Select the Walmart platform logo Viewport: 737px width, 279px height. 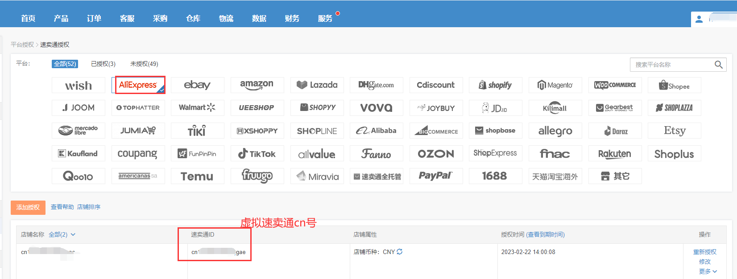pos(198,108)
